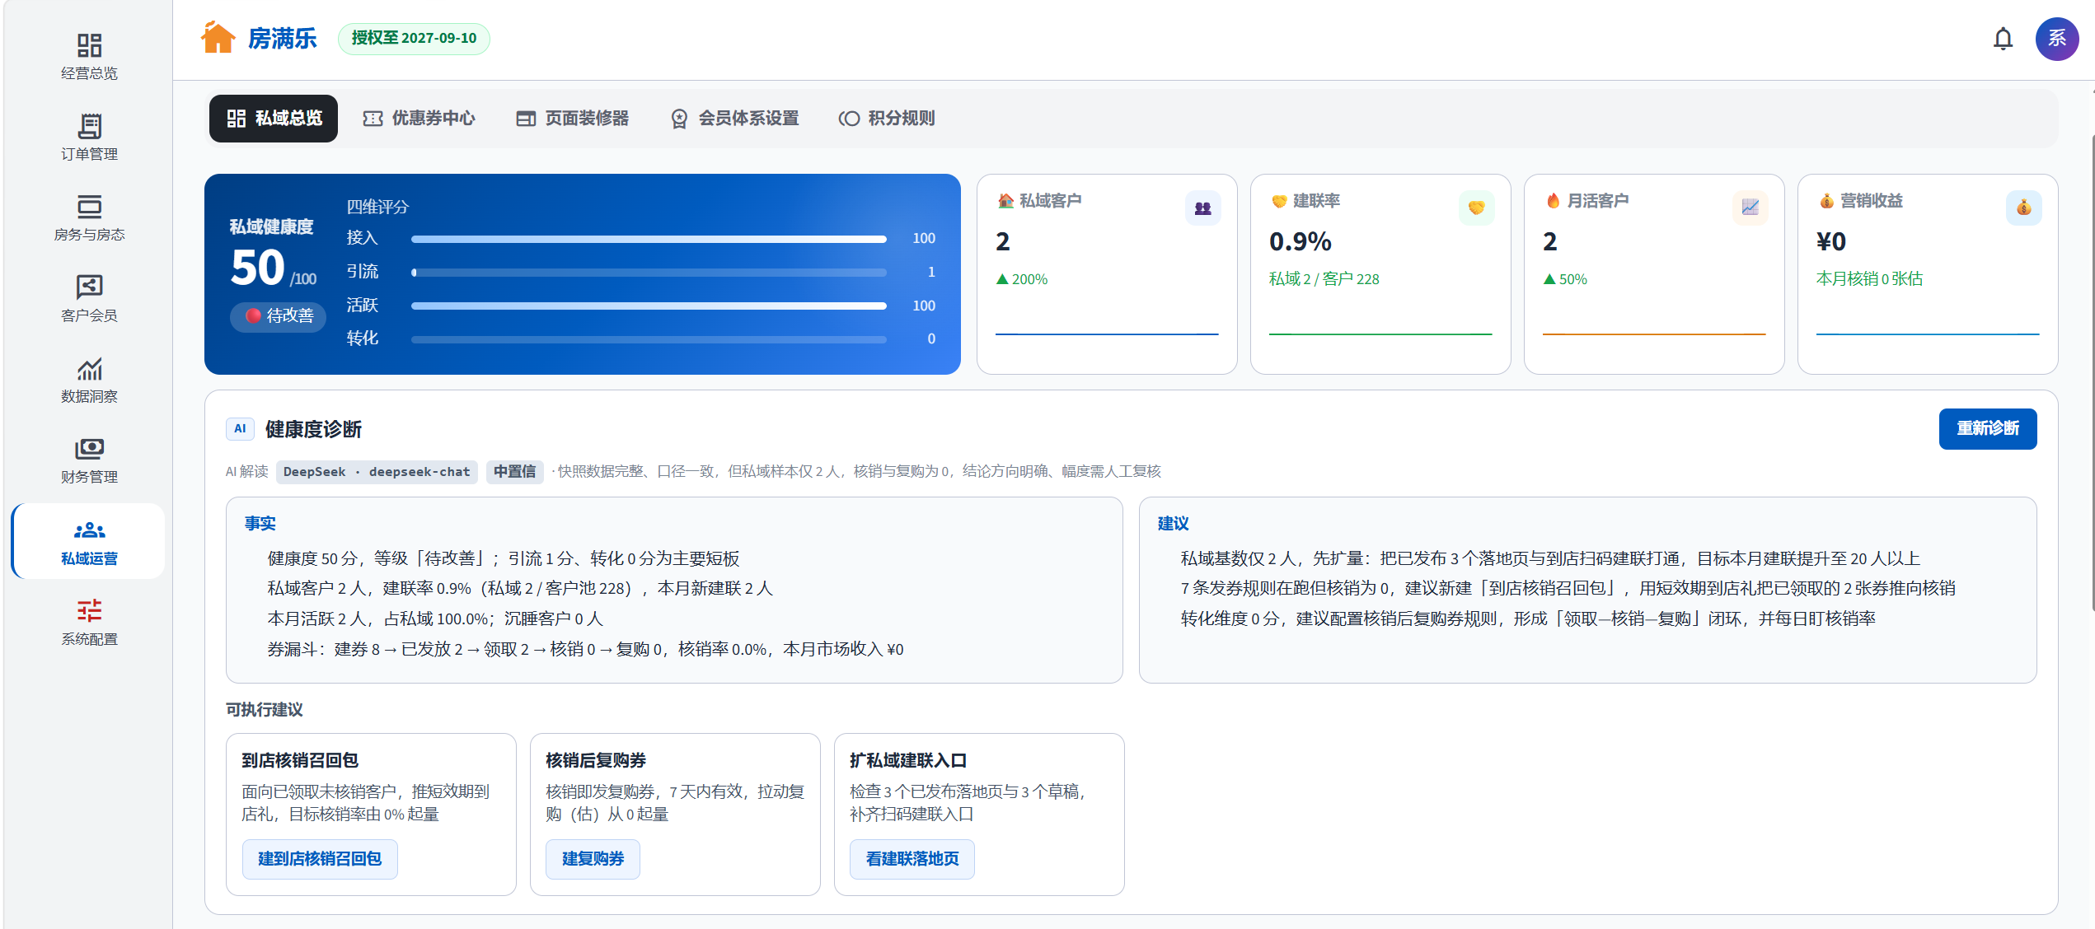
Task: Click the 建议 section heading
Action: (1174, 524)
